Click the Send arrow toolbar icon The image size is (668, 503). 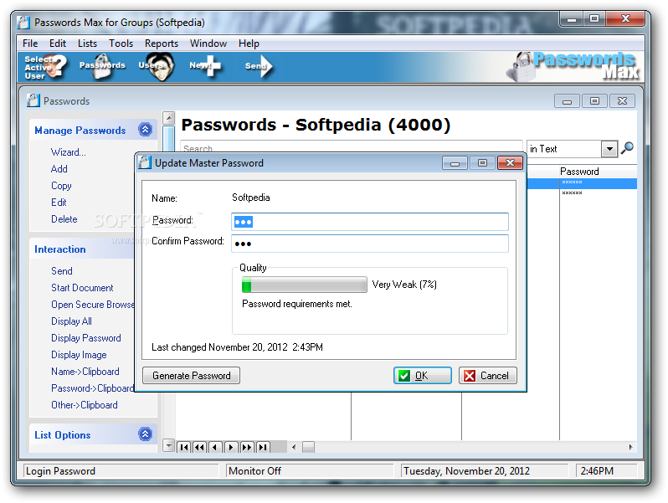[259, 66]
